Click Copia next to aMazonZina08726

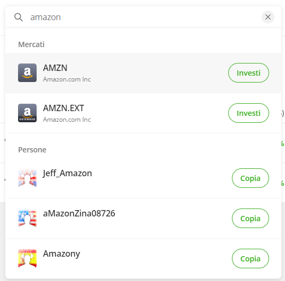pyautogui.click(x=251, y=218)
